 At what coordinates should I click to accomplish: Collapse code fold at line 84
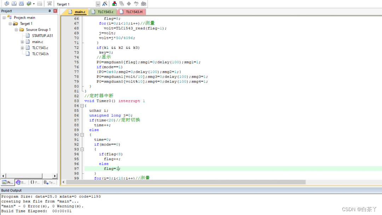(82, 106)
